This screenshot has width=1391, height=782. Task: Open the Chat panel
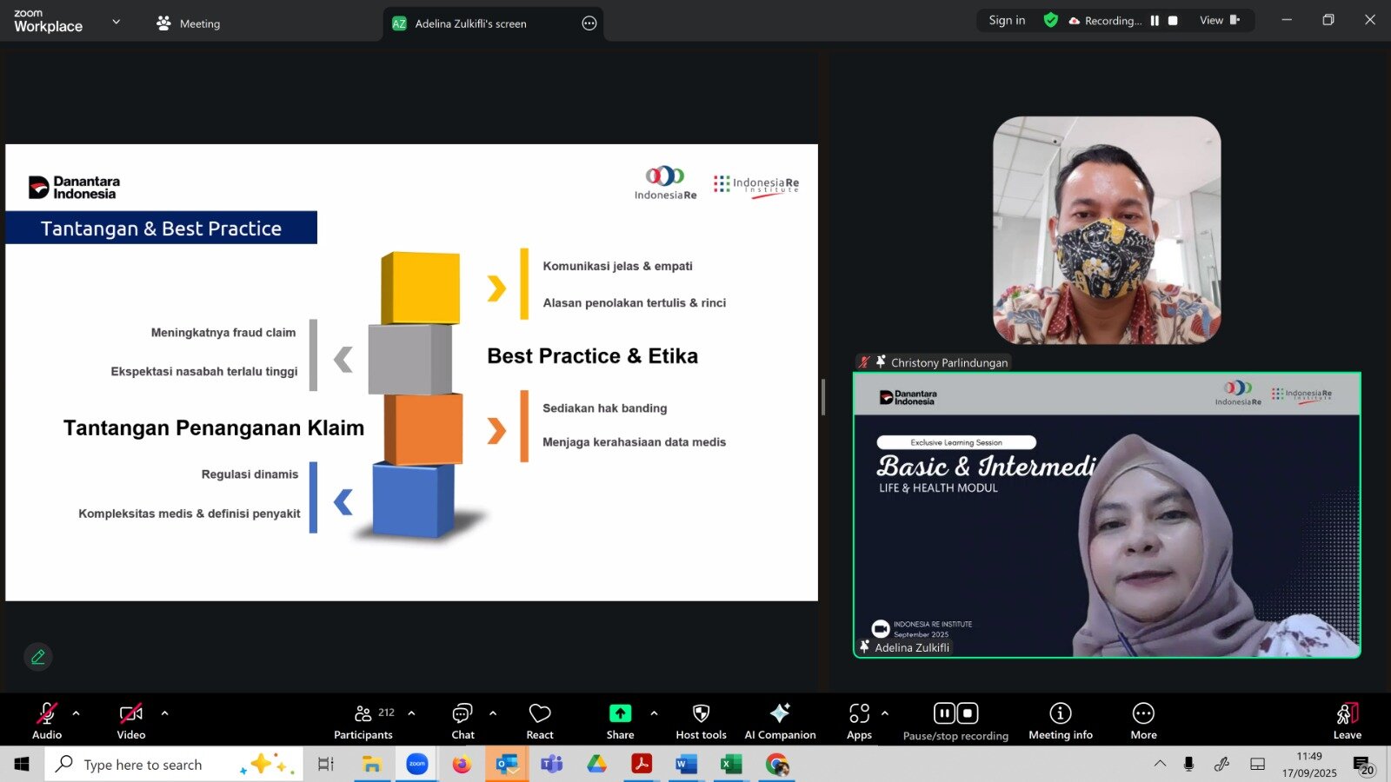pos(463,721)
